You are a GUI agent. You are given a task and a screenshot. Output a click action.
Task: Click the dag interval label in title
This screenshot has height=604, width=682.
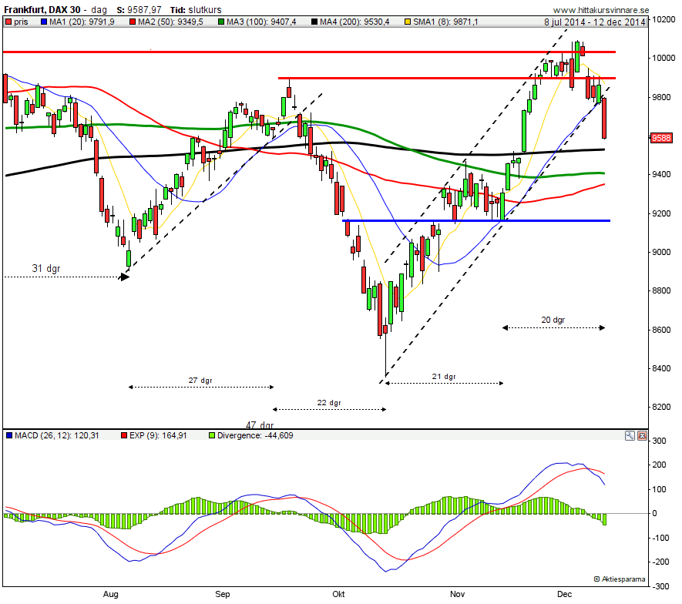[99, 10]
